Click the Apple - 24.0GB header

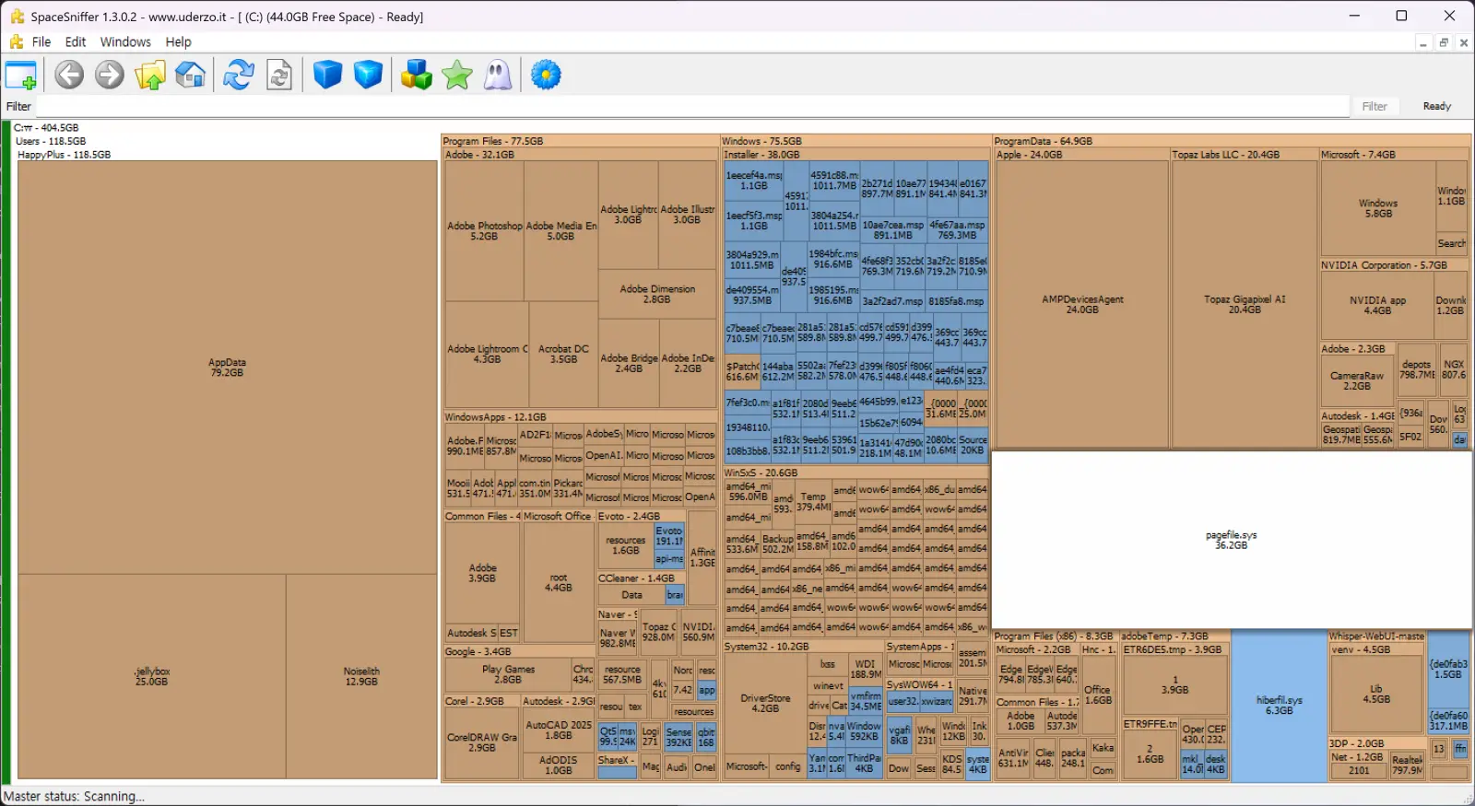(1029, 155)
